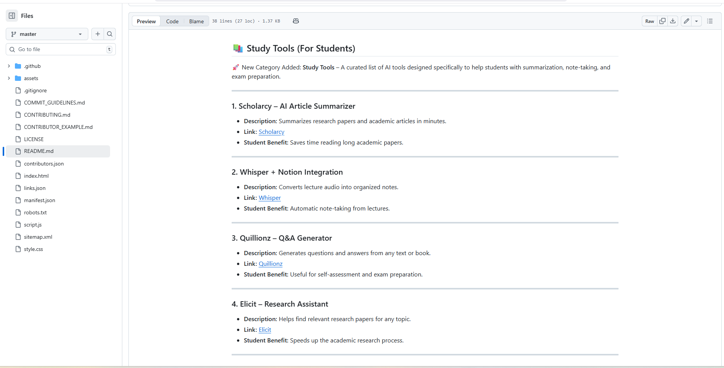The image size is (724, 368).
Task: Click the .github folder icon
Action: click(x=18, y=66)
